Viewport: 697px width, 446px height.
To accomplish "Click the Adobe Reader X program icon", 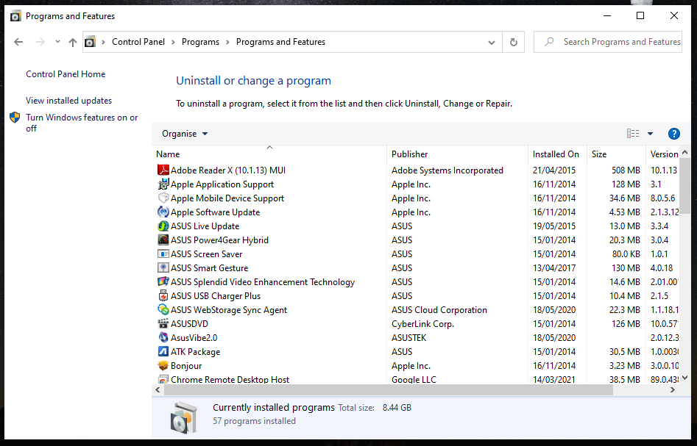I will [163, 170].
